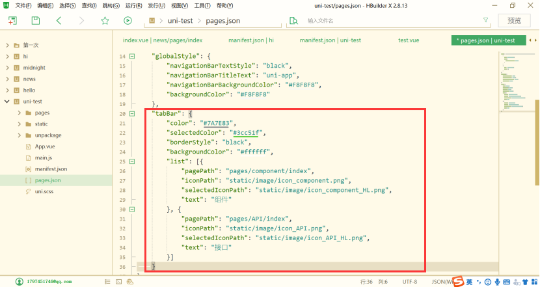540x287 pixels.
Task: Go back with the left arrow icon
Action: [59, 21]
